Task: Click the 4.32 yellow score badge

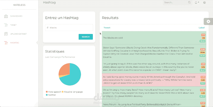Action: tap(203, 93)
